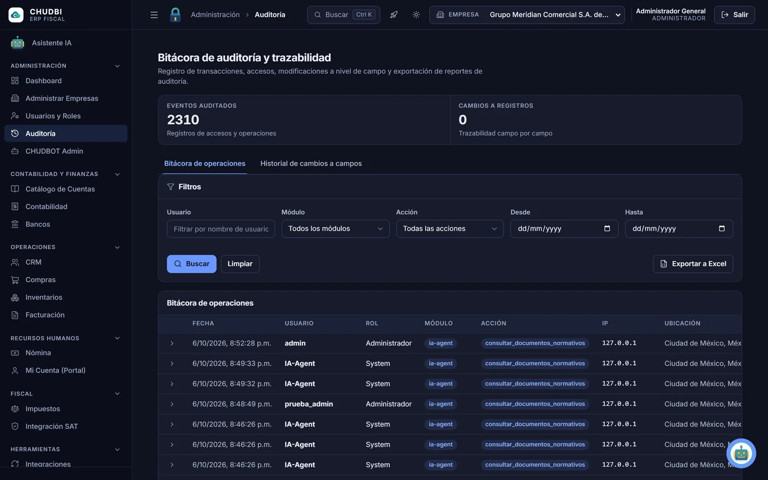The image size is (768, 480).
Task: Open Administrar Empresas page
Action: click(x=66, y=98)
